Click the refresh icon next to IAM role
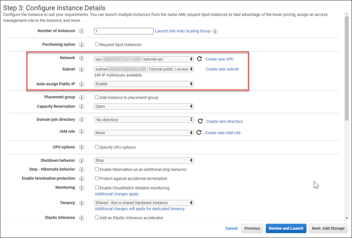 tap(199, 133)
